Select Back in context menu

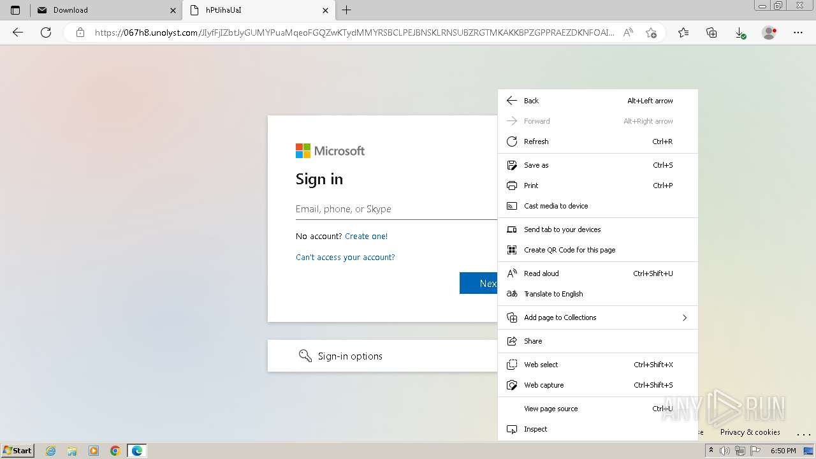[598, 101]
